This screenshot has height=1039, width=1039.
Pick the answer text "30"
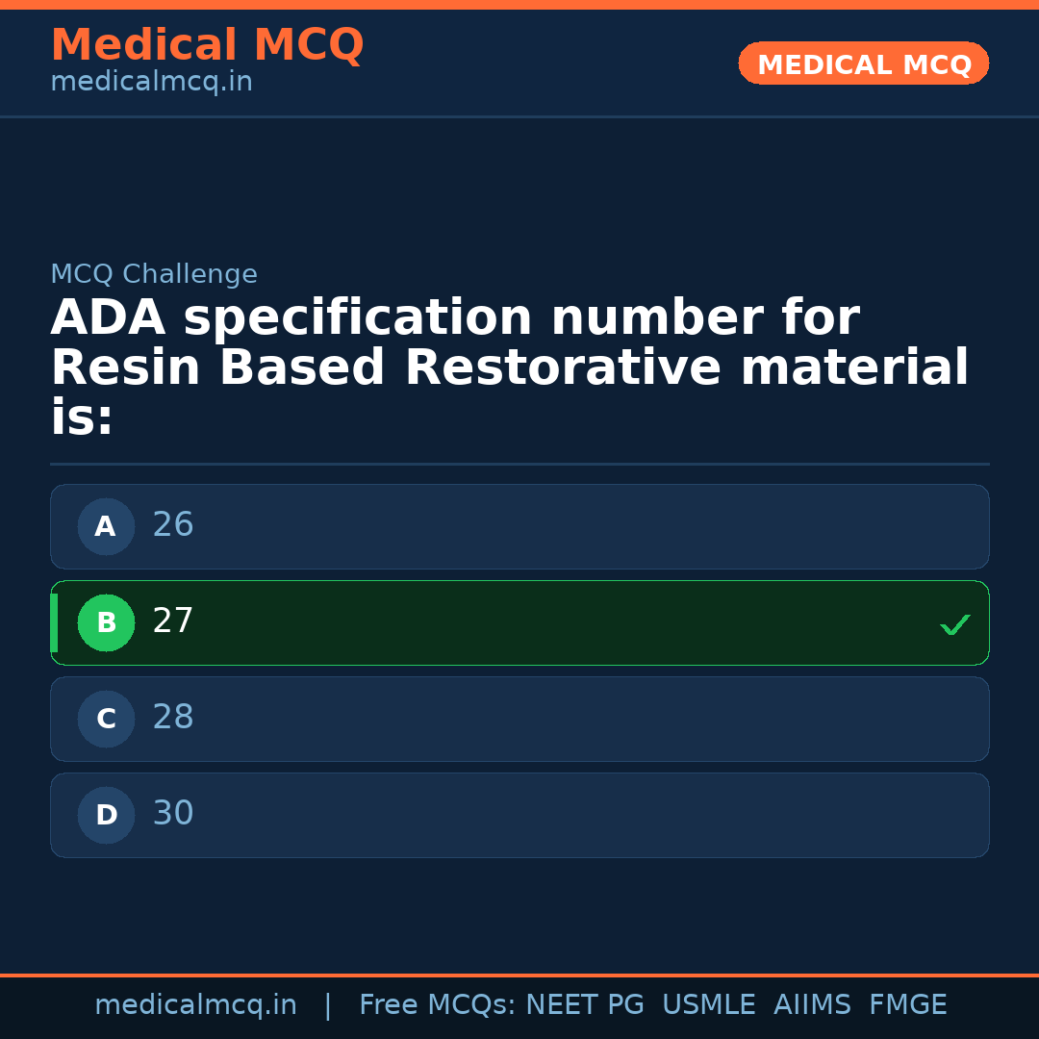173,814
